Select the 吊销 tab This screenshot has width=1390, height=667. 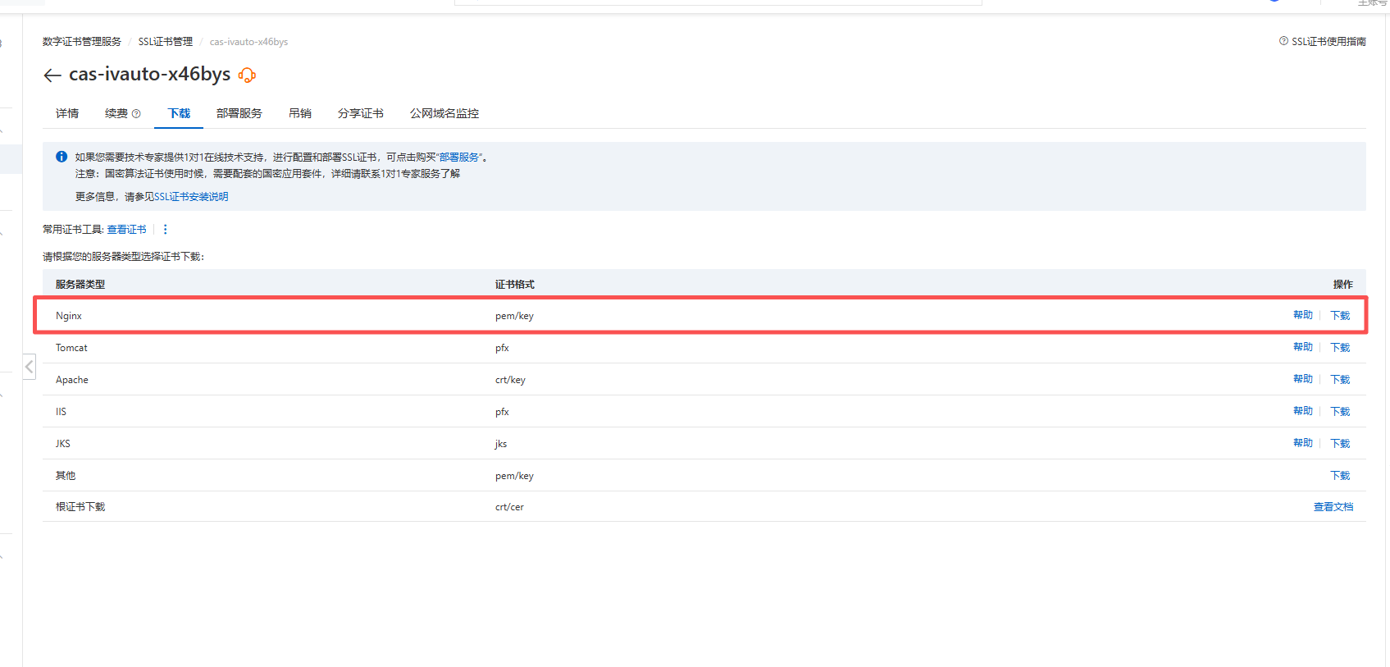point(300,113)
